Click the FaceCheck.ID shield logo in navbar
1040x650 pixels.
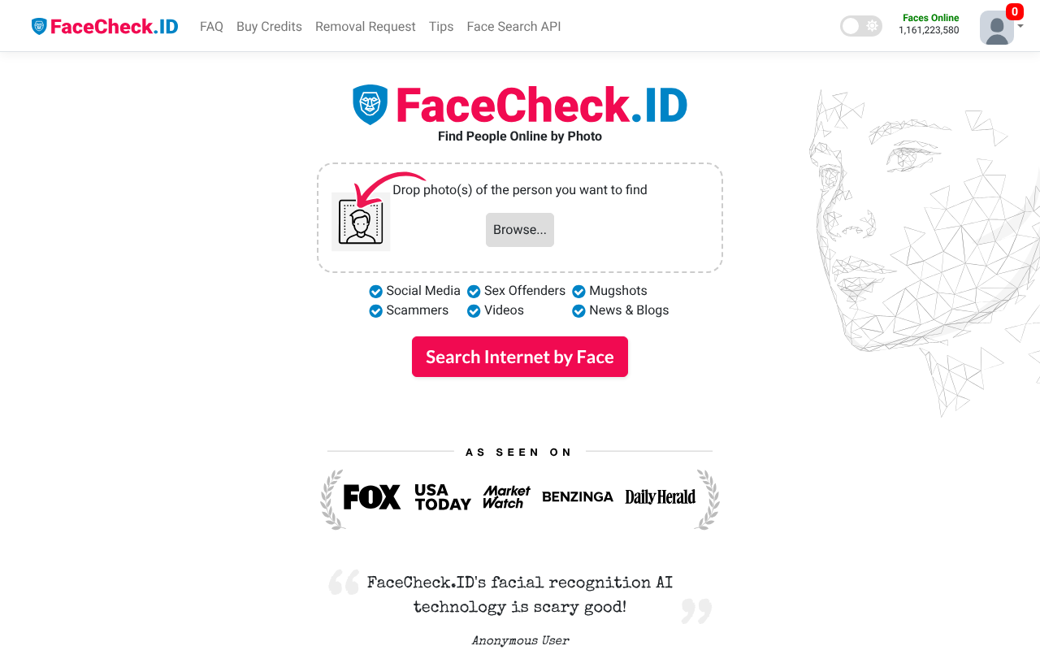(x=39, y=27)
